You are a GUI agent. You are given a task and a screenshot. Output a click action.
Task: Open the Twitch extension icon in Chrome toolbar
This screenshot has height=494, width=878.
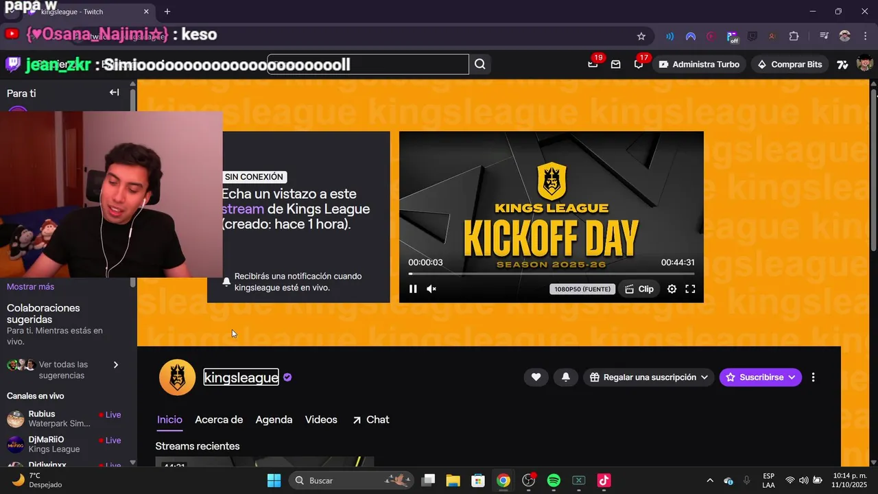[x=752, y=36]
